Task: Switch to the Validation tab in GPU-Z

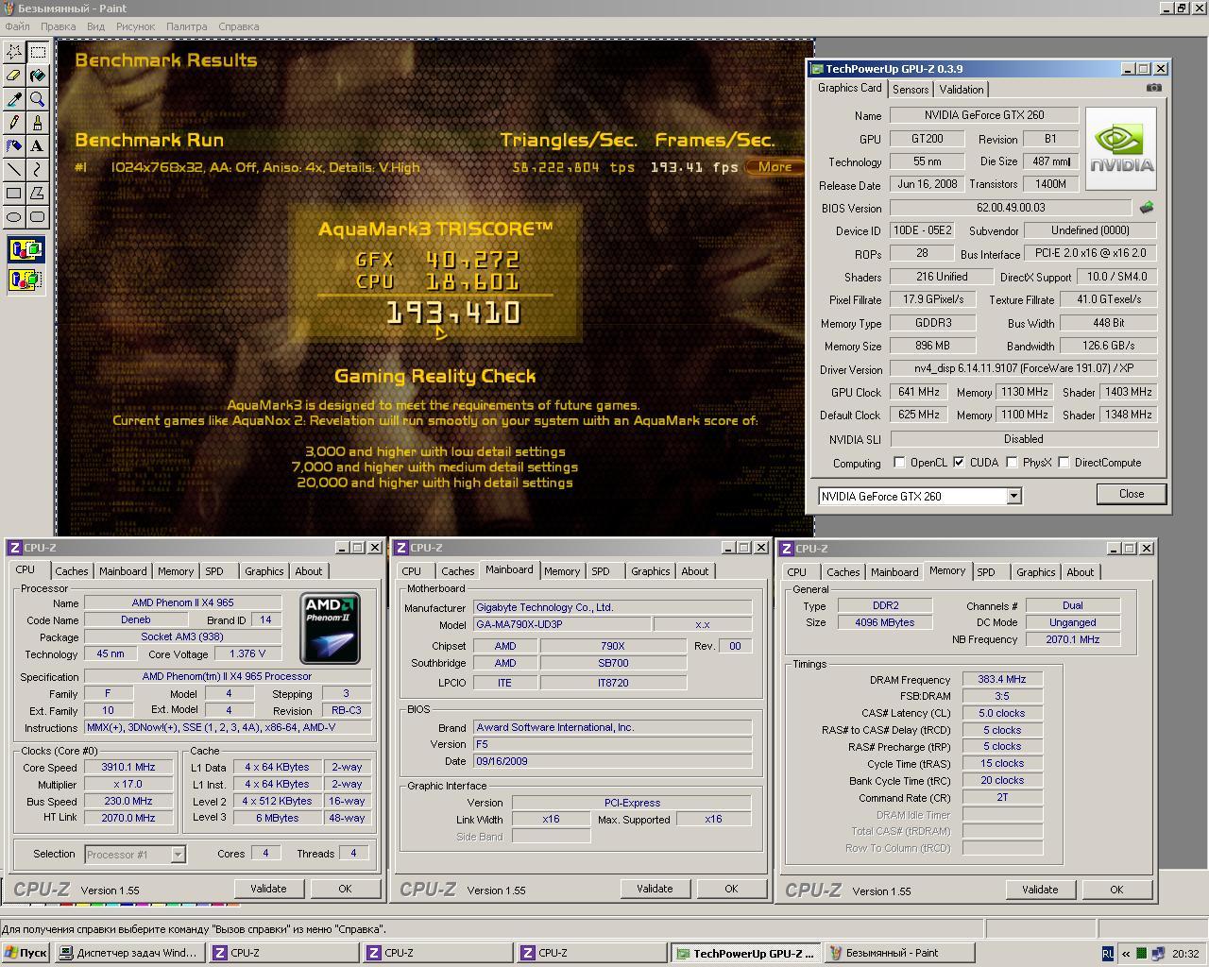Action: (962, 90)
